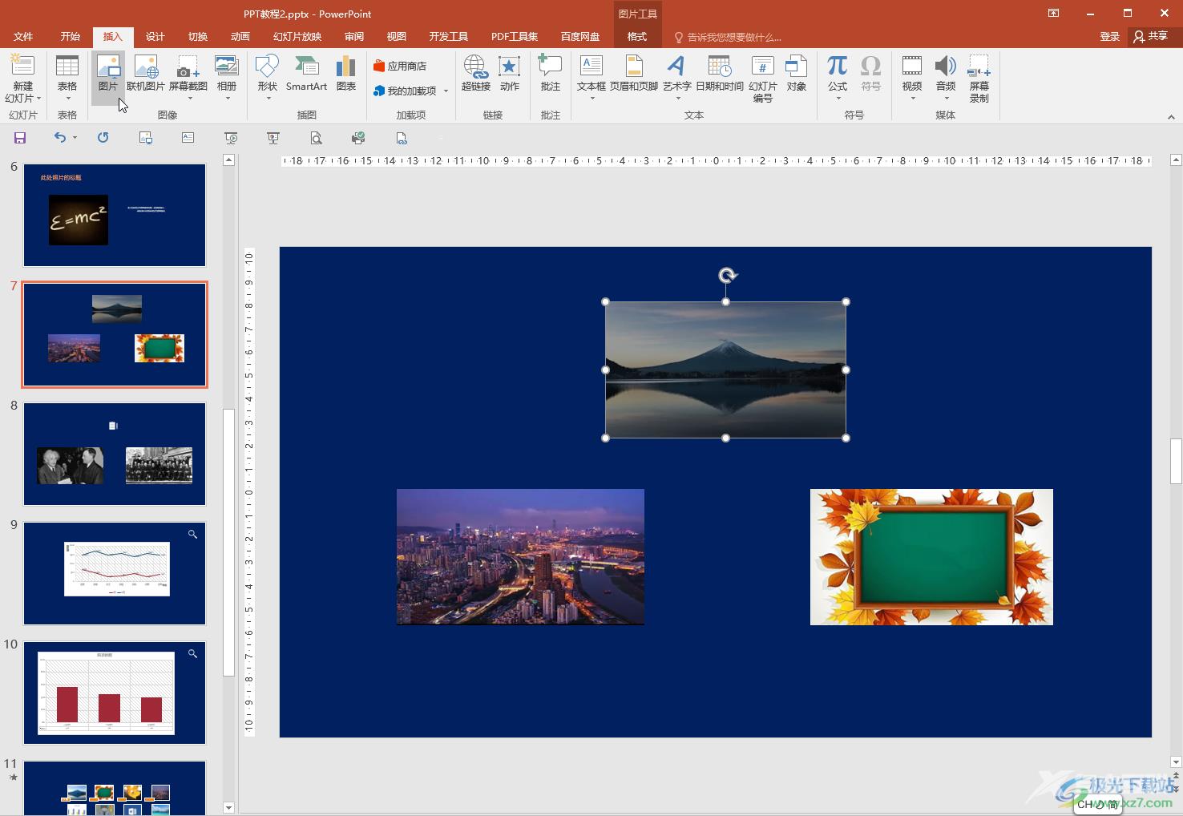Click the quick print icon with checkmark
Viewport: 1183px width, 816px height.
tap(358, 138)
